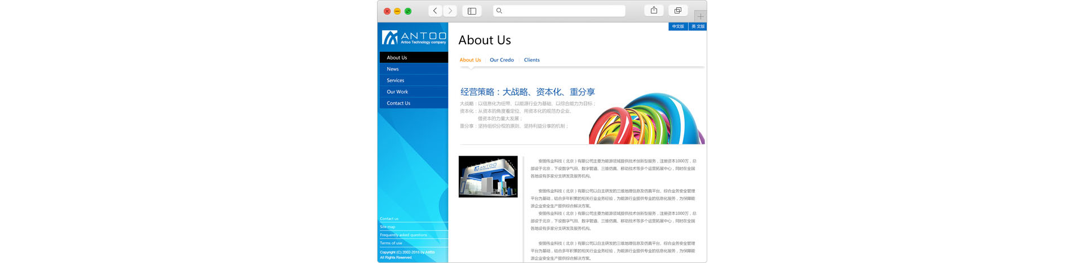Click the Antoo exhibition booth thumbnail

488,176
